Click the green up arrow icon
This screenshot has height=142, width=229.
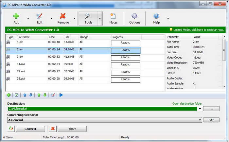tap(39, 95)
